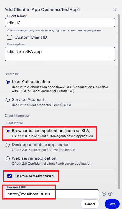Click the 'Custom Client ID' label text
This screenshot has height=209, width=122.
tap(31, 37)
